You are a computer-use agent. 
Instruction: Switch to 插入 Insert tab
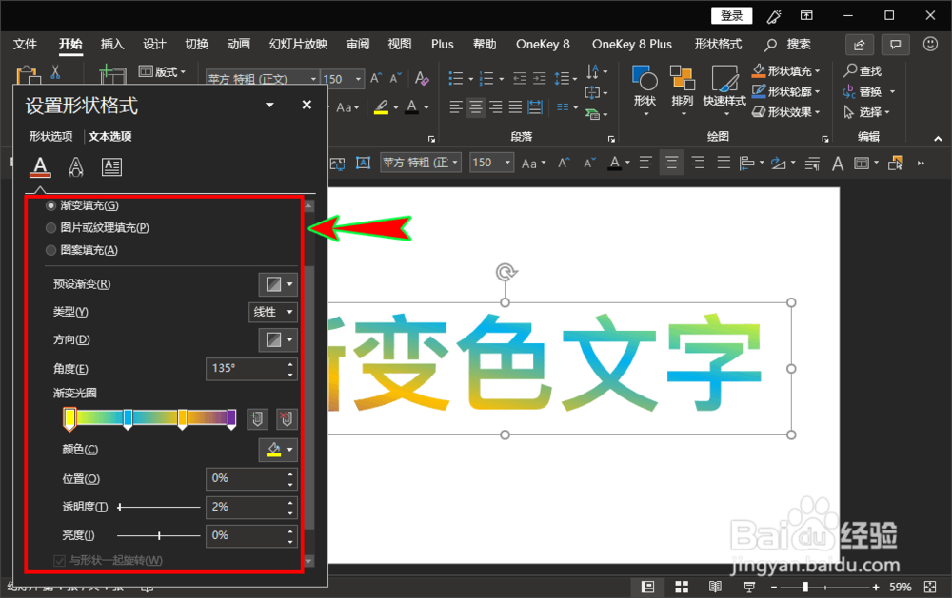pos(112,45)
